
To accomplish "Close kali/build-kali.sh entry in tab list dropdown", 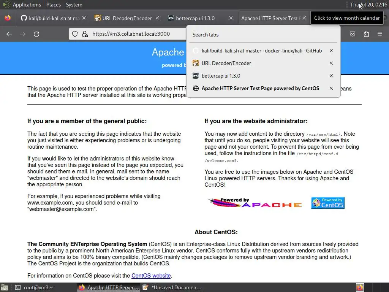I will [331, 51].
